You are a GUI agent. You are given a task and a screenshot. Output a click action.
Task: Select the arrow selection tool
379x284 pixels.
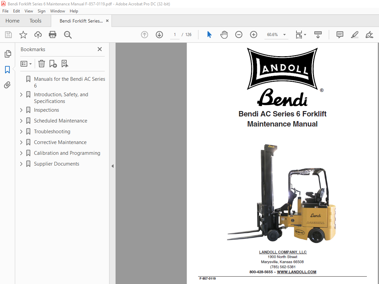click(209, 35)
